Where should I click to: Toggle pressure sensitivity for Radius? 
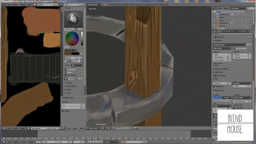click(x=81, y=58)
